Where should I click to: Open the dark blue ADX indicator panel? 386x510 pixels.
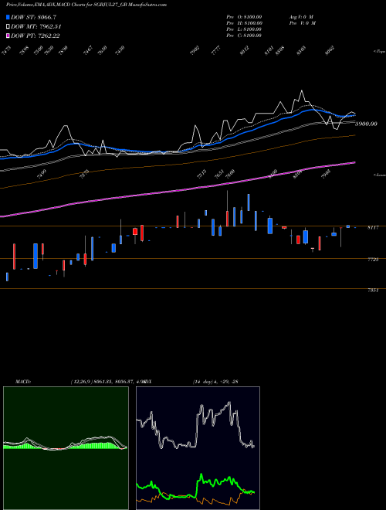click(x=198, y=448)
